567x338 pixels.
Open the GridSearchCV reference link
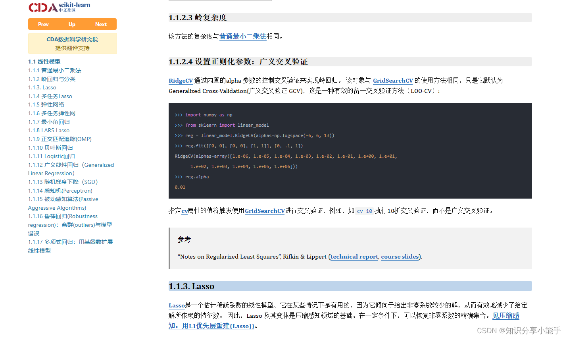click(392, 81)
